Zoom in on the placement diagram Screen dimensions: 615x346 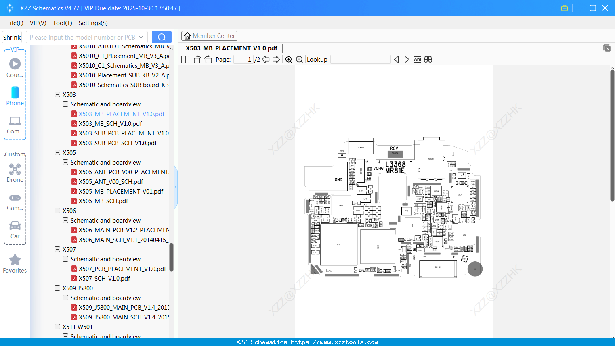point(289,59)
